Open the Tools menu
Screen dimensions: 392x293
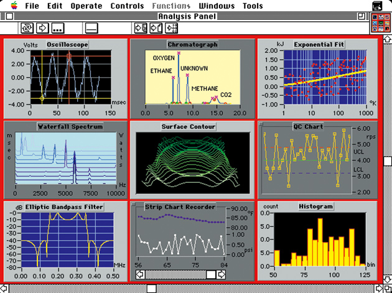point(252,6)
